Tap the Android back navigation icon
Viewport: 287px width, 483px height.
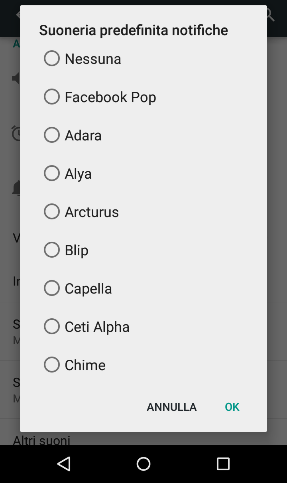click(x=64, y=464)
